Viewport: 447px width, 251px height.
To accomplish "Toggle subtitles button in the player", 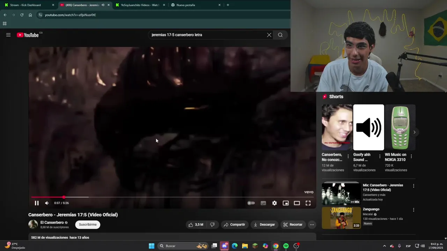I will pos(263,203).
